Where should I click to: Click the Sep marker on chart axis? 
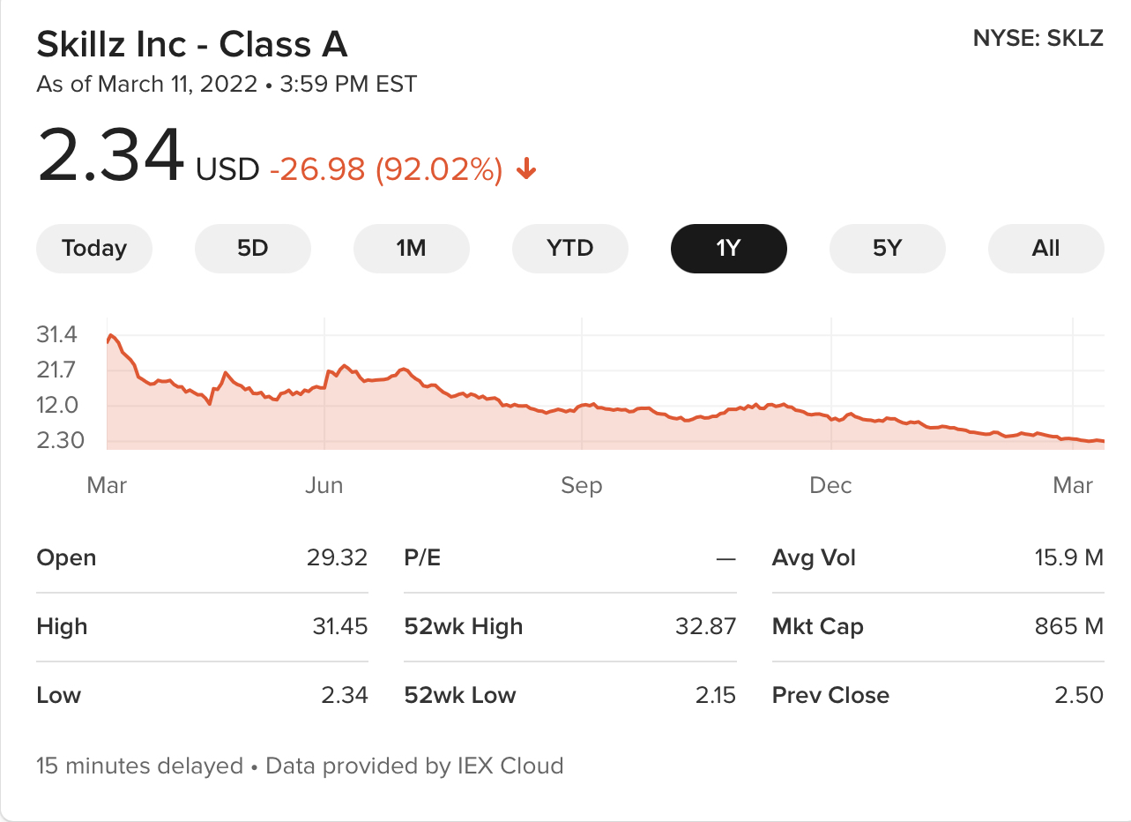[x=581, y=486]
